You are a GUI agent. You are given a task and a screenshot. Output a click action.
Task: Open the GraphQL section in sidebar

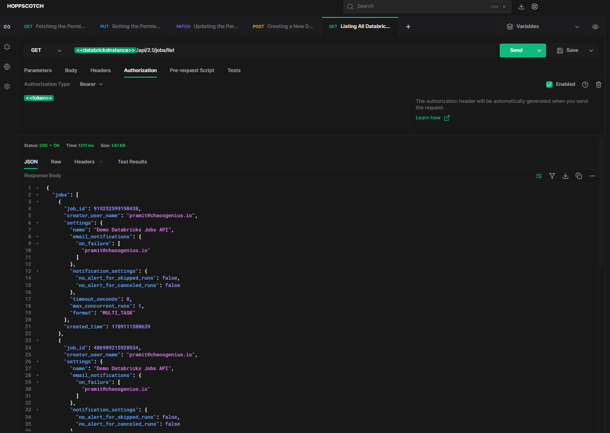(6, 46)
